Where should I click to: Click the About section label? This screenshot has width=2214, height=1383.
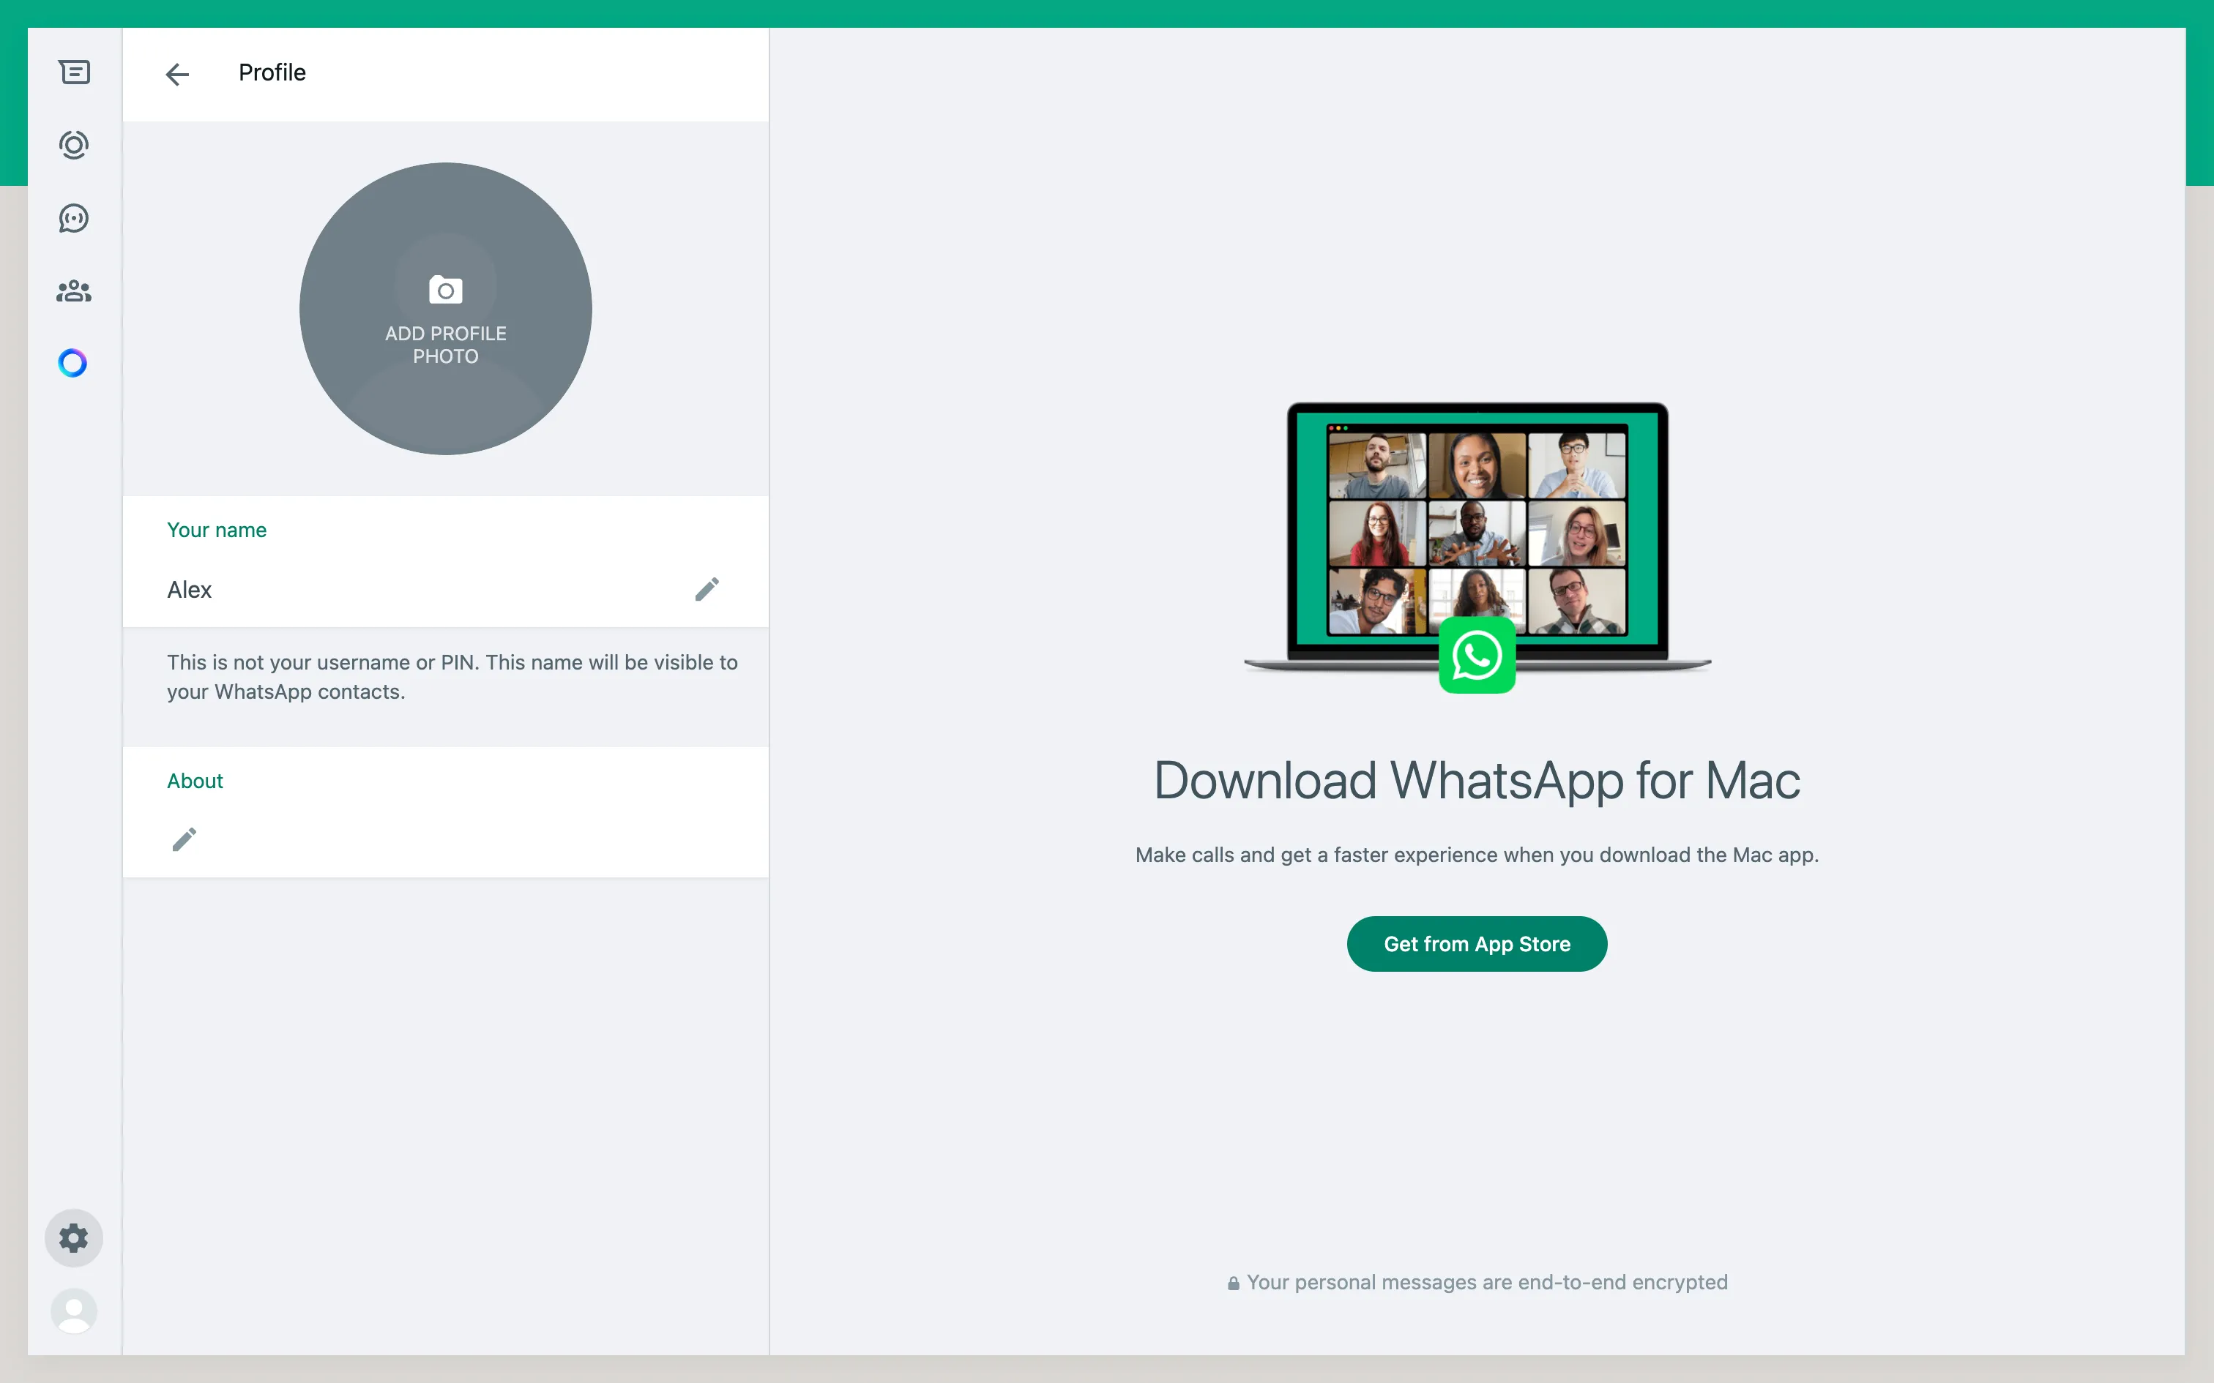pos(195,782)
